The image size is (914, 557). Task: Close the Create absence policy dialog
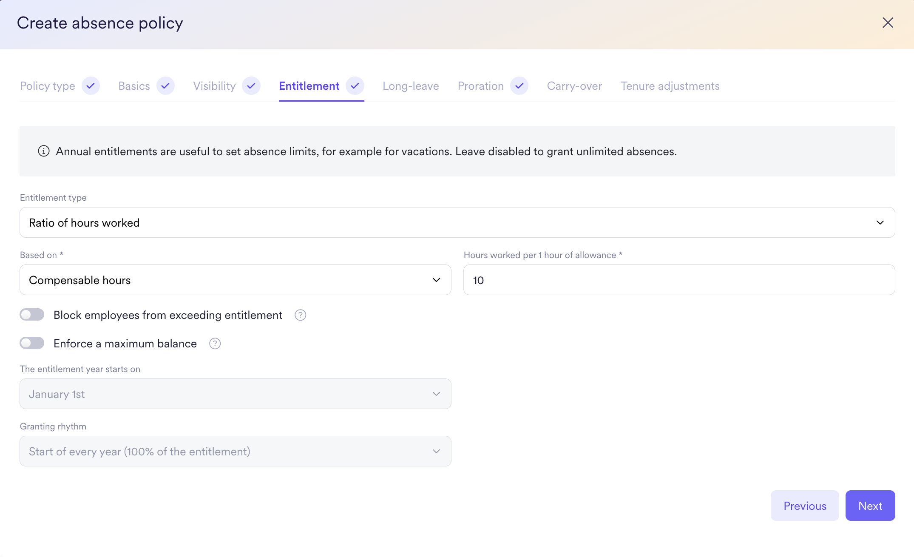pos(888,23)
